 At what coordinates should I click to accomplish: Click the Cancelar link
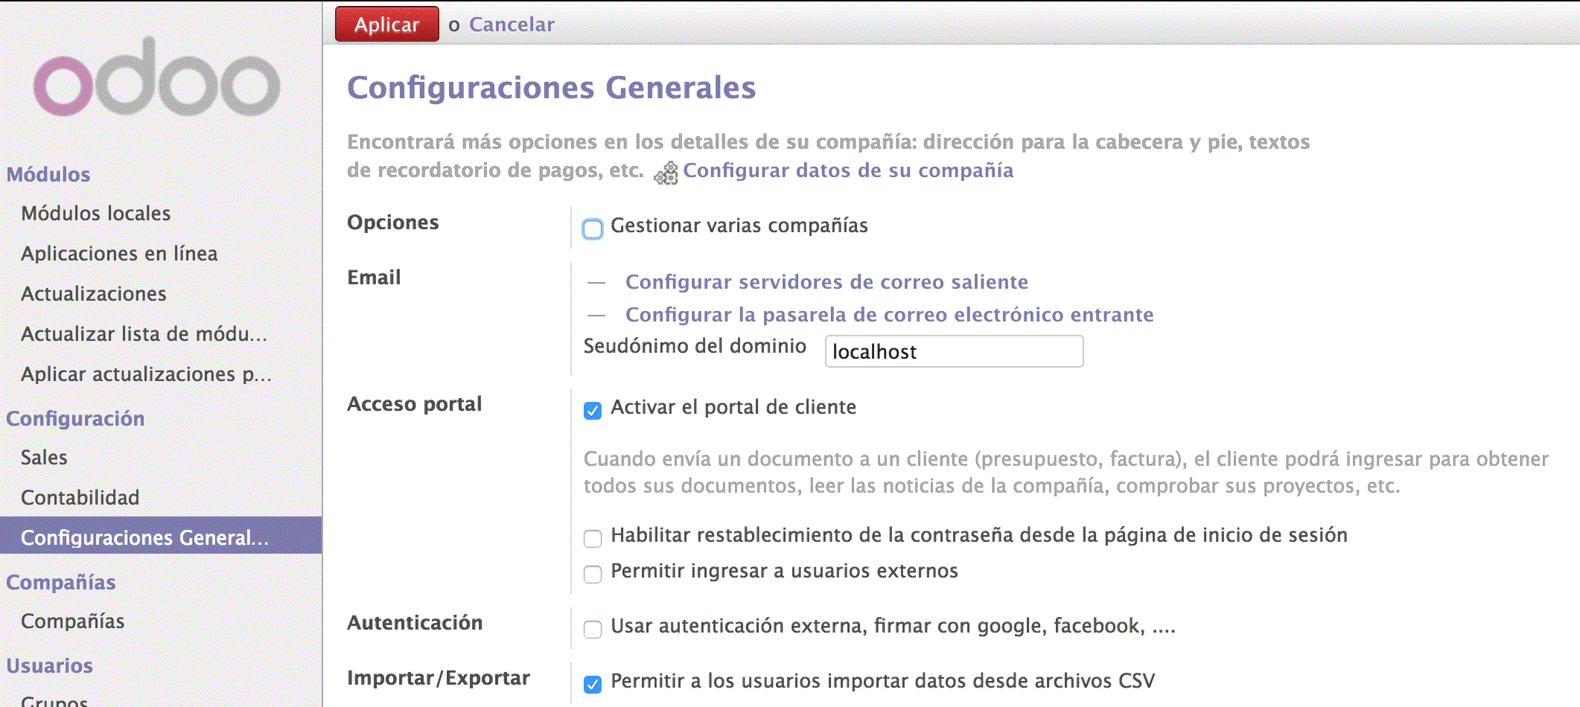(x=512, y=25)
